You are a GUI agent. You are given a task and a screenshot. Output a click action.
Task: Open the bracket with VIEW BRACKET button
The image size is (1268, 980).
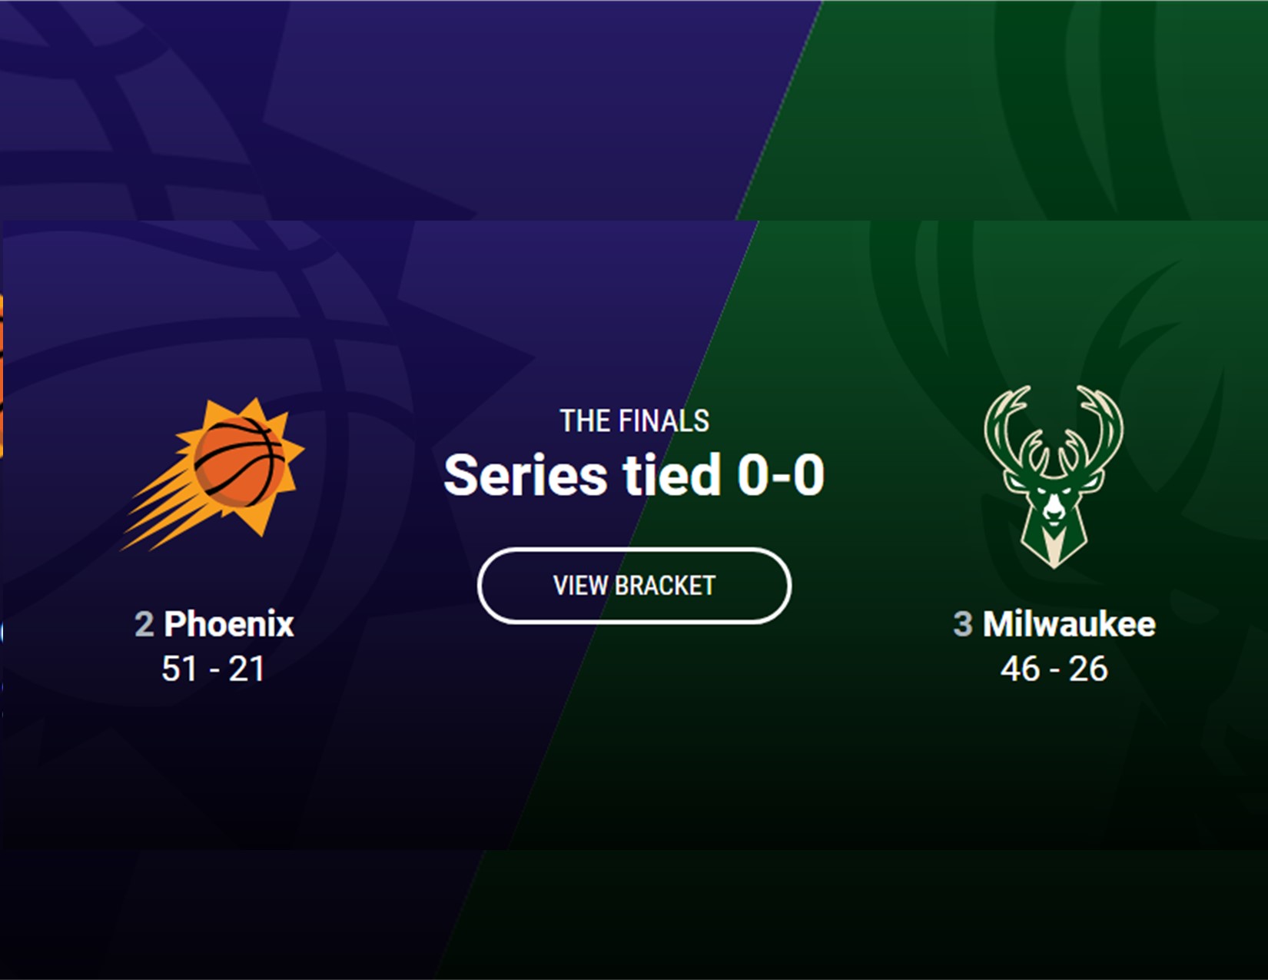tap(634, 586)
